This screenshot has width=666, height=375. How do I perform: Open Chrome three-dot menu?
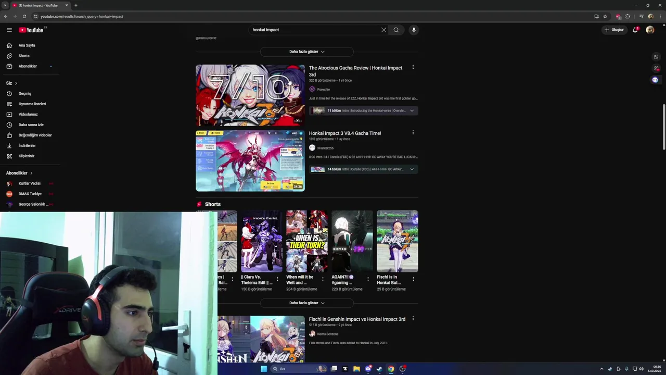(660, 16)
